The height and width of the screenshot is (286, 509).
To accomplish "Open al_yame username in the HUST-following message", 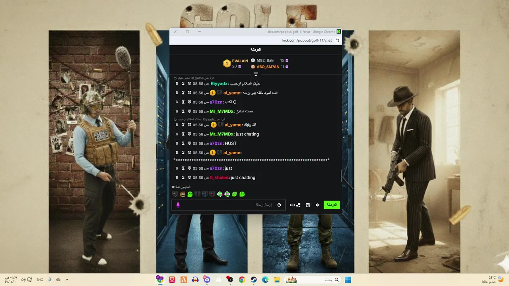I will click(232, 153).
